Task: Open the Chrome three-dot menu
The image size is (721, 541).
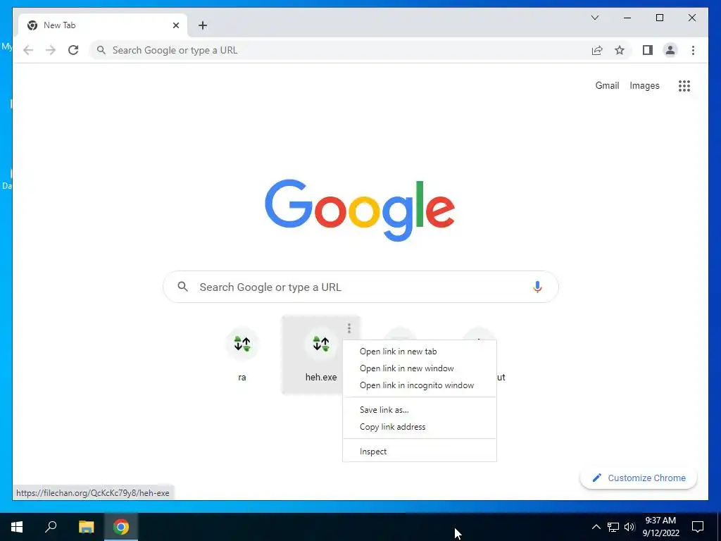Action: coord(693,50)
